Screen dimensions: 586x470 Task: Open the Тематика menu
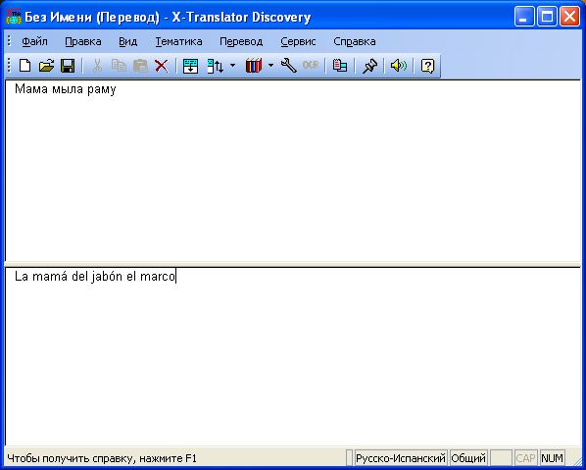click(178, 41)
